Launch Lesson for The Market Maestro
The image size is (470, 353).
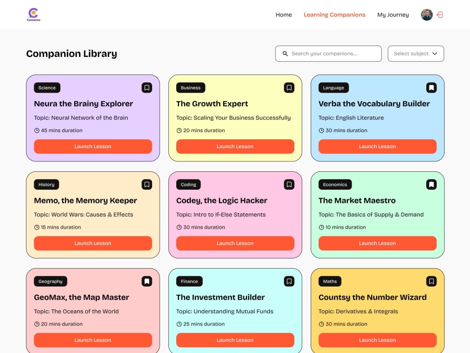click(x=377, y=243)
